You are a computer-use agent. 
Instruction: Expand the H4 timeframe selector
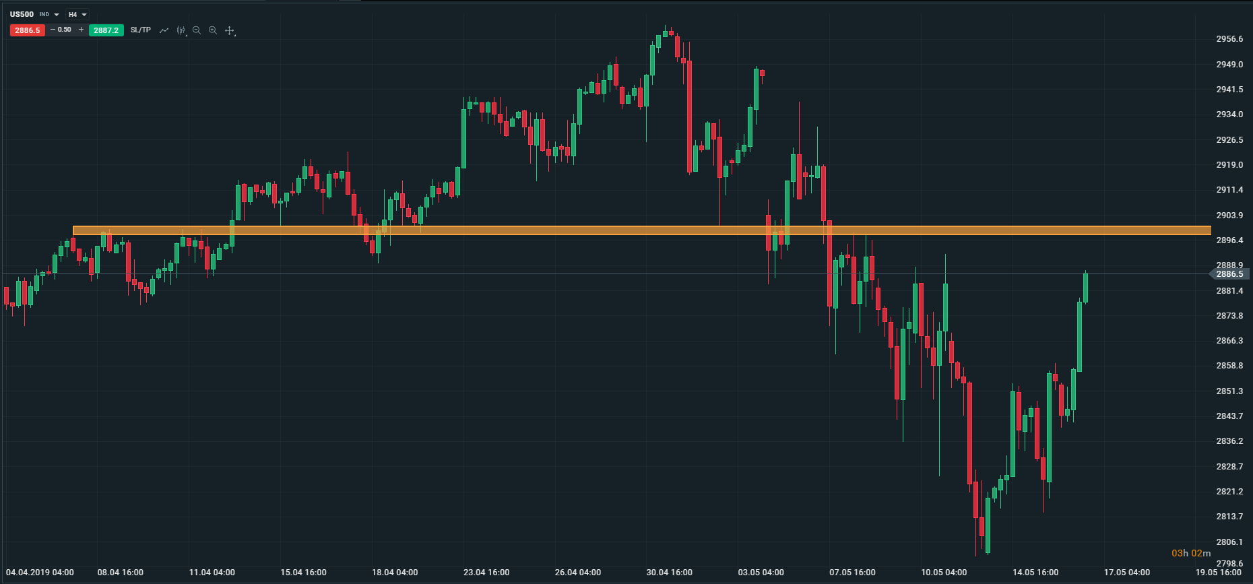point(84,15)
